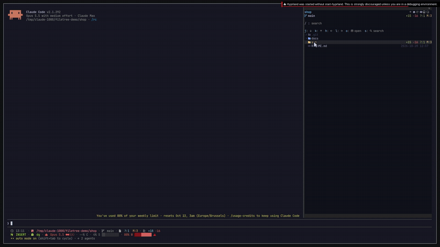The image size is (440, 247).
Task: Click the clock icon next to 13:11
Action: coord(12,231)
